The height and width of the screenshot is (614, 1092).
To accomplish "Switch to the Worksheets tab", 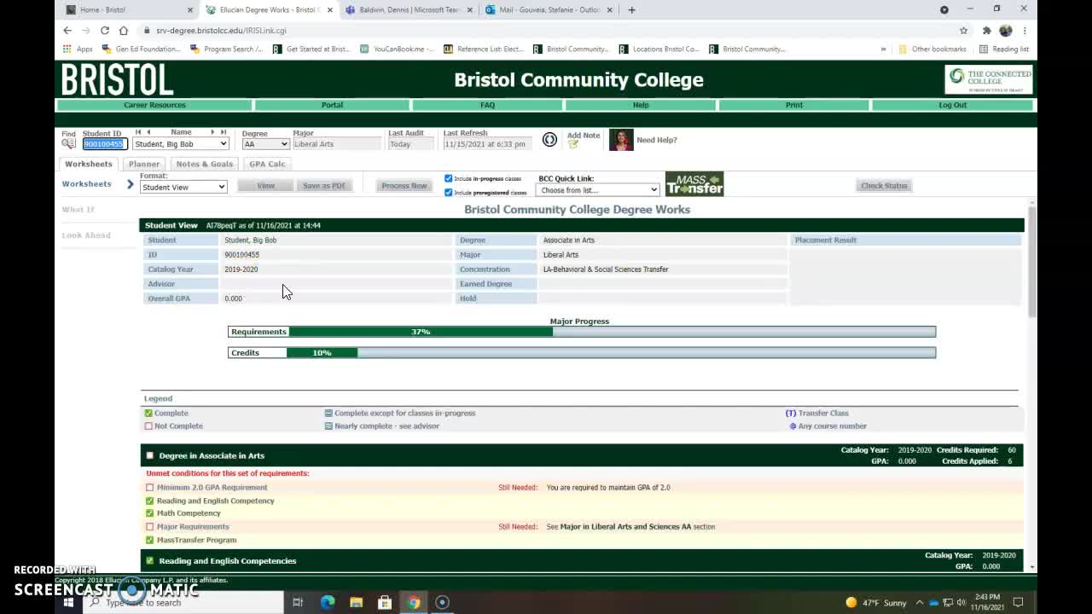I will coord(89,164).
